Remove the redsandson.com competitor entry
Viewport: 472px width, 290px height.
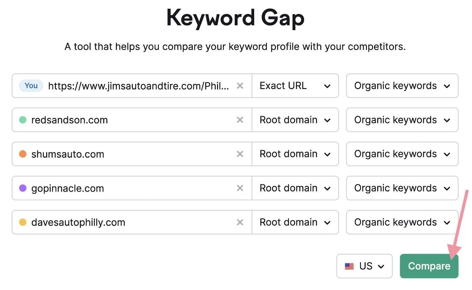[x=240, y=120]
